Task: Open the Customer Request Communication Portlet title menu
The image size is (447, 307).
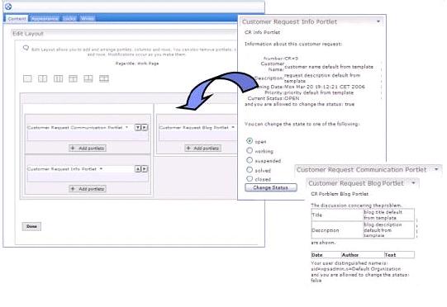Action: click(436, 169)
